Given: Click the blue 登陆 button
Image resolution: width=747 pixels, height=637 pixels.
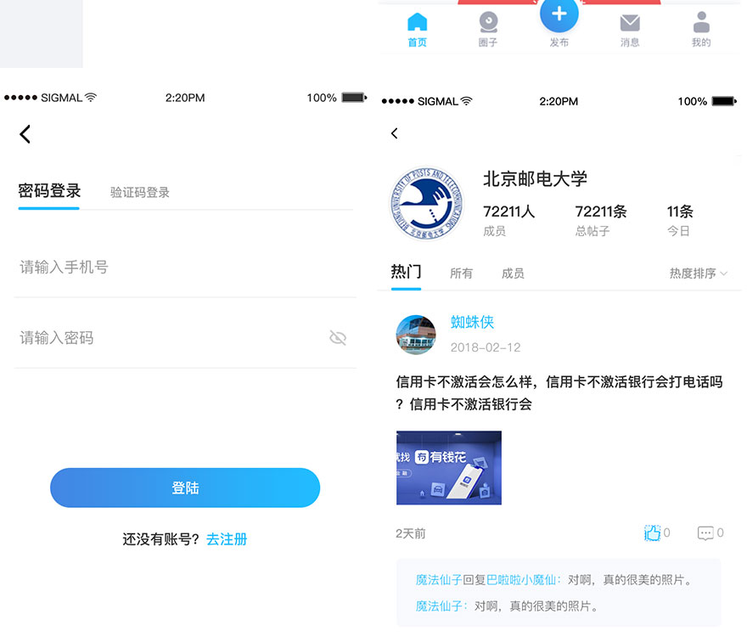Looking at the screenshot, I should (185, 488).
